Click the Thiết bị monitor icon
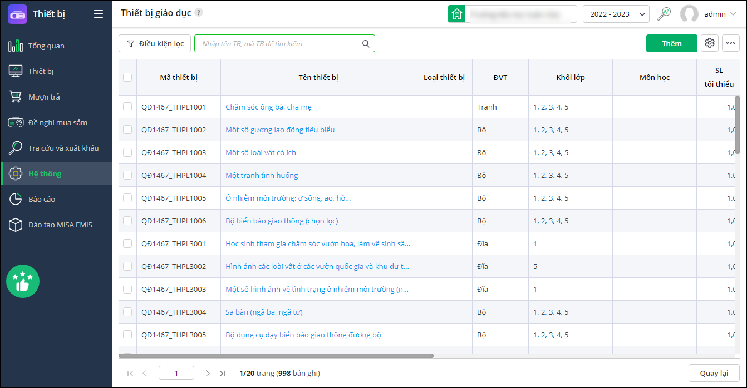Screen dimensions: 747x388 16,71
